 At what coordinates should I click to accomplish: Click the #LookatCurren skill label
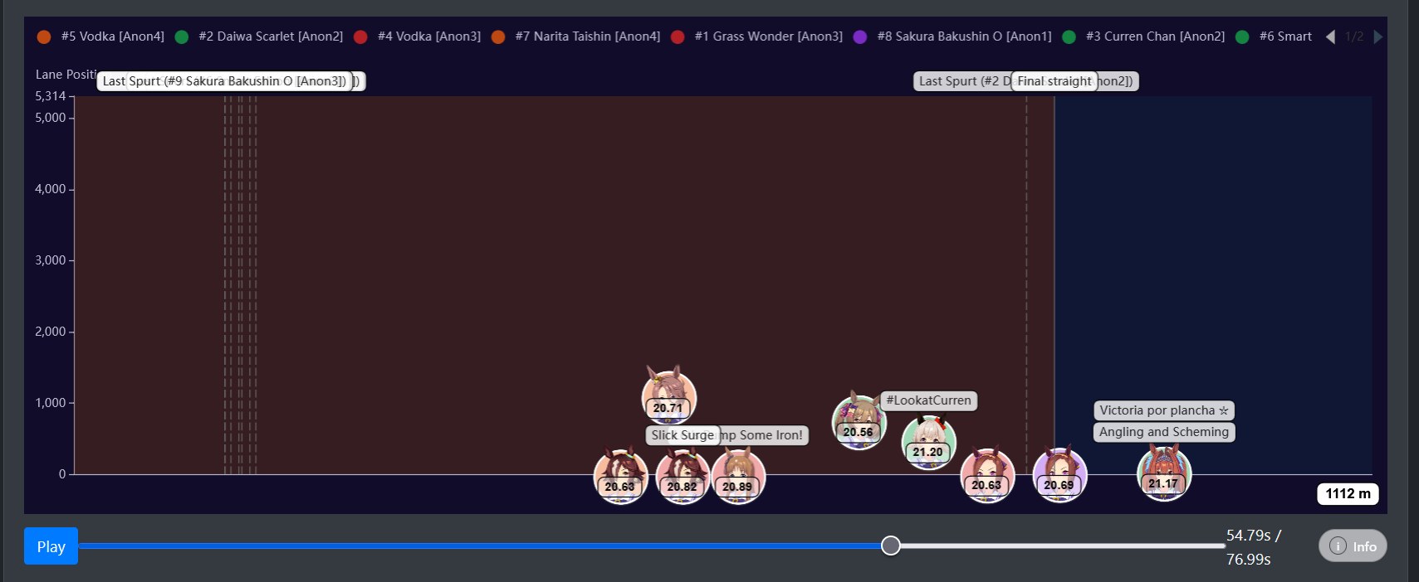(x=928, y=400)
